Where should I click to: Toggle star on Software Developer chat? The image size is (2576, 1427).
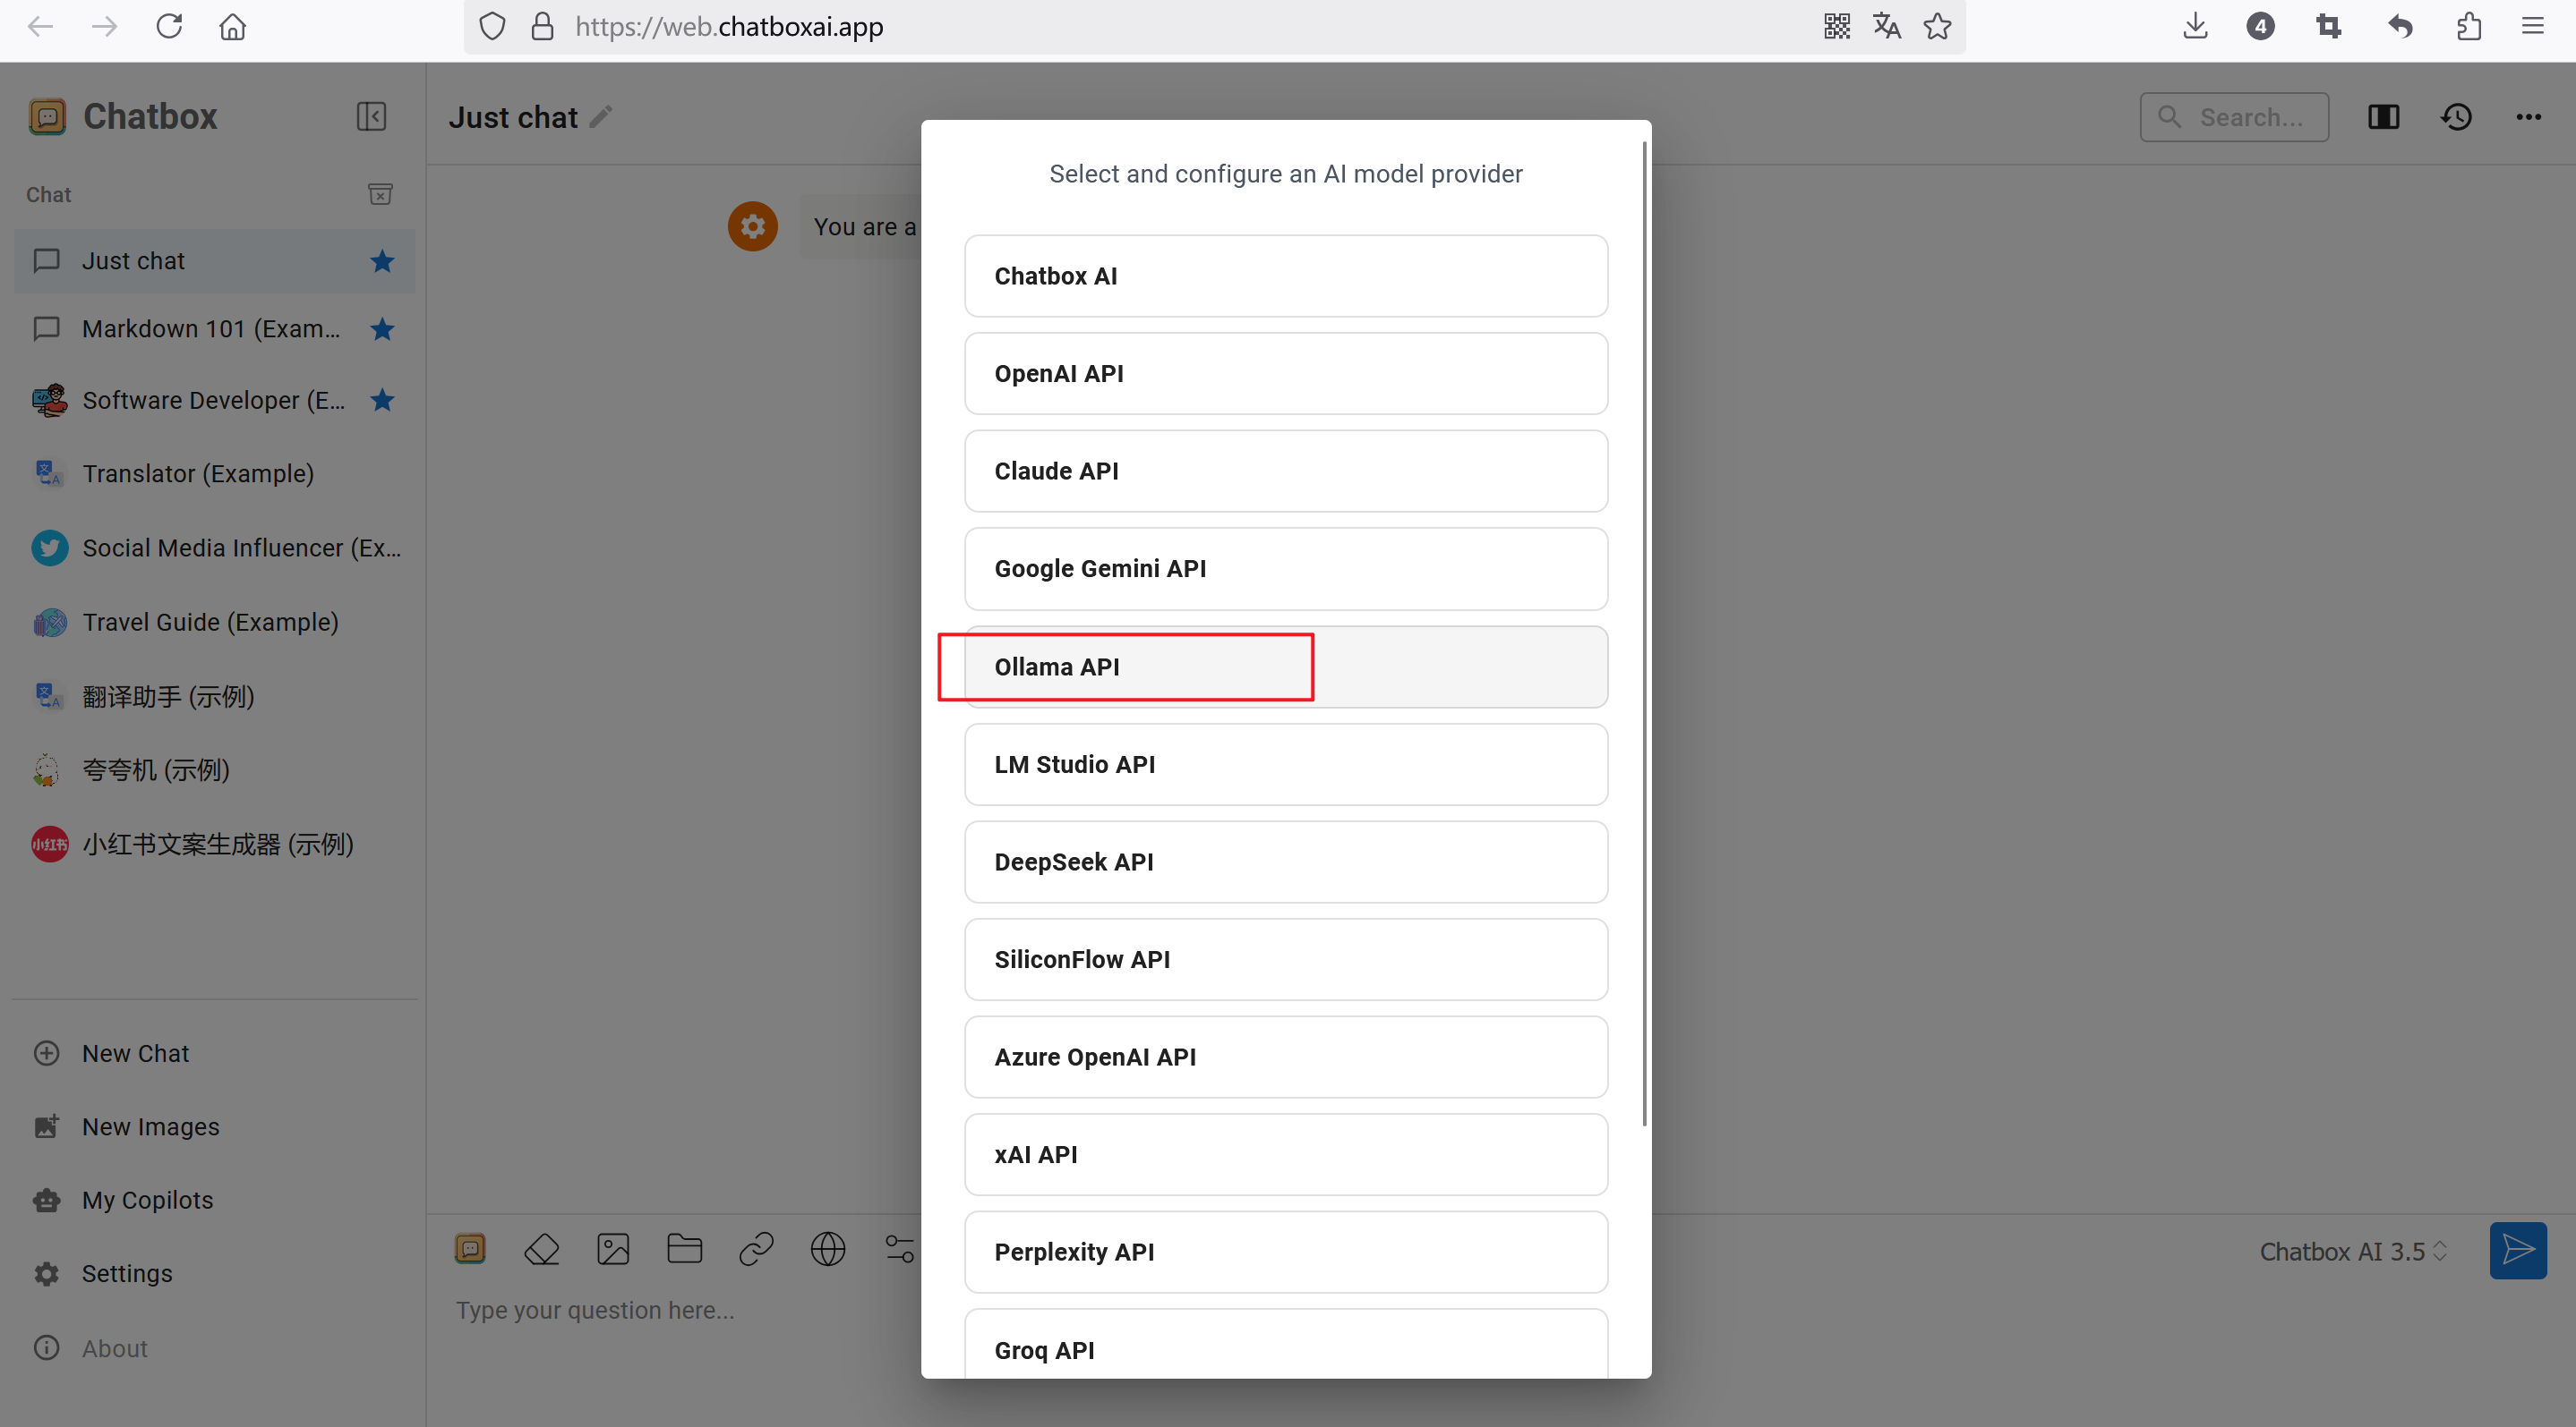click(x=382, y=401)
